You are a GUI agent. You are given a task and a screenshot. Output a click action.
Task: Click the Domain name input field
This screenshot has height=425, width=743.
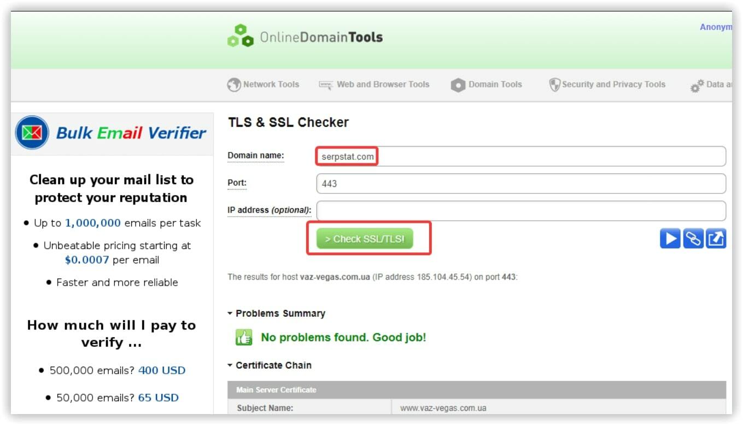pyautogui.click(x=521, y=156)
